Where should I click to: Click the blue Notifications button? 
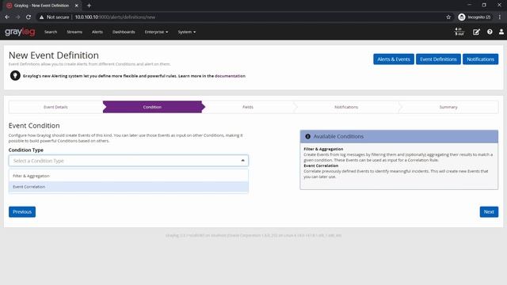pyautogui.click(x=481, y=59)
